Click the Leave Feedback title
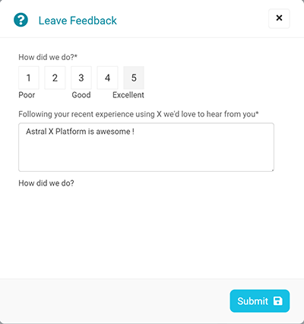The width and height of the screenshot is (304, 324). tap(78, 21)
